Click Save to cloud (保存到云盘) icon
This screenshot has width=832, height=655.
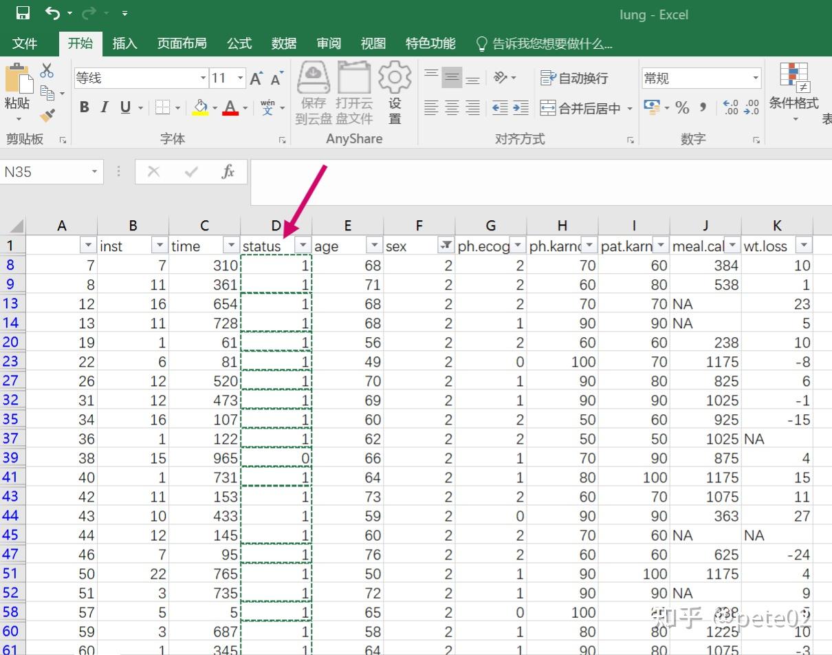(x=314, y=94)
